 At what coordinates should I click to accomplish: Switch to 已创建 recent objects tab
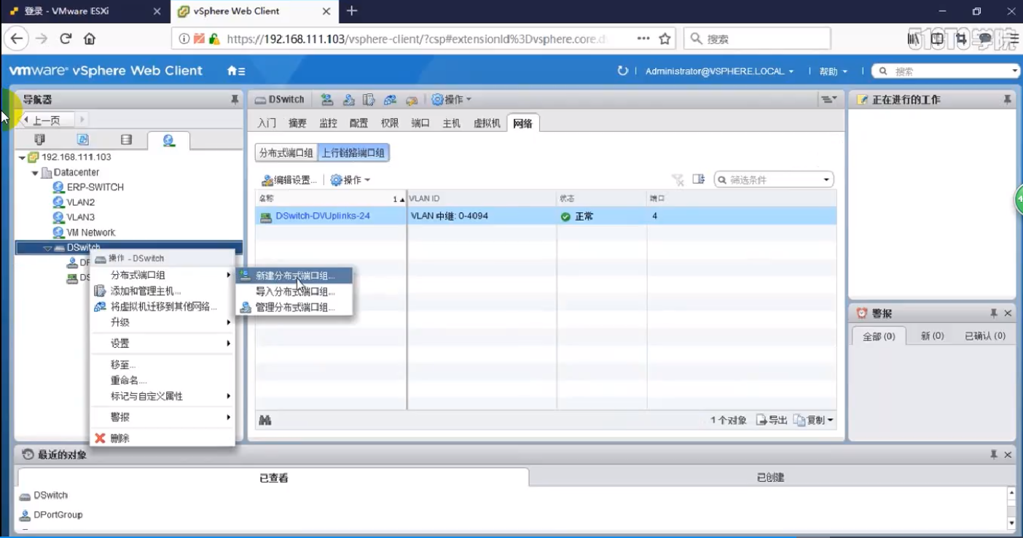tap(770, 477)
